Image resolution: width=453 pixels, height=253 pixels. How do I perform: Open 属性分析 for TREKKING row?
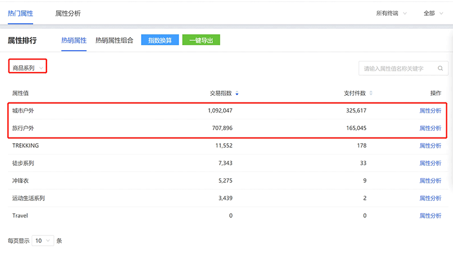pos(430,146)
